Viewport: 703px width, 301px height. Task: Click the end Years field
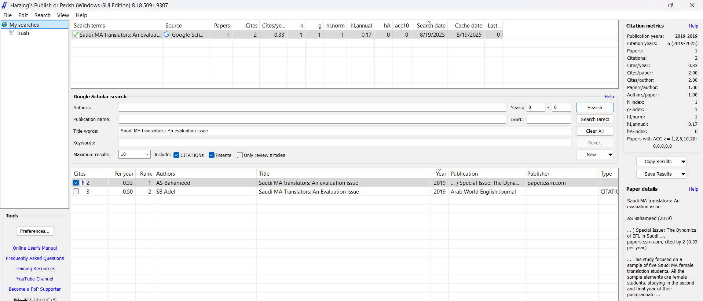pos(561,107)
